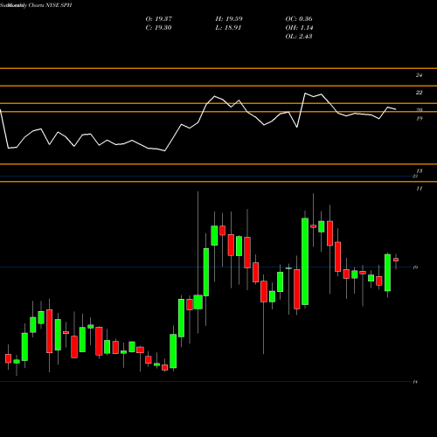Click the 14 label on the lowest blue line
This screenshot has height=437, width=437.
415,382
